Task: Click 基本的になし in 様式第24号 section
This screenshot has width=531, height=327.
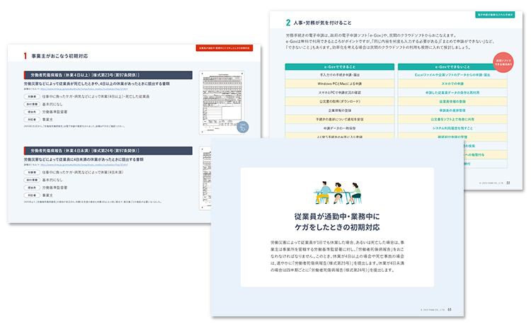Action: [x=52, y=180]
